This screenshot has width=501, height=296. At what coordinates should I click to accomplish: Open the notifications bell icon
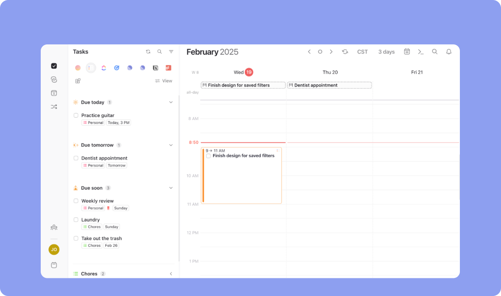click(x=449, y=51)
